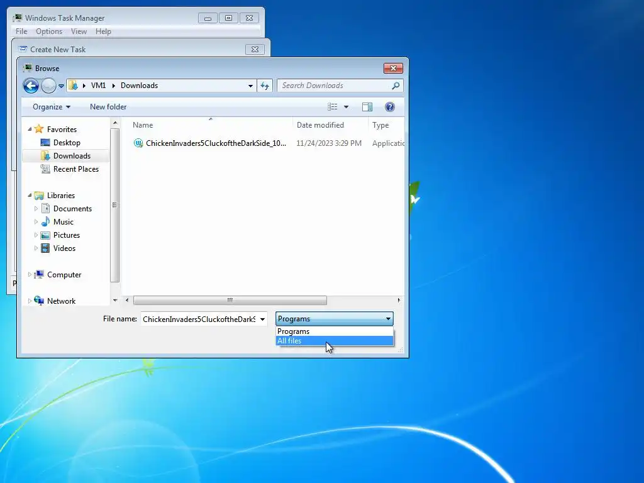Choose All files from file type list
The height and width of the screenshot is (483, 644).
(x=335, y=341)
